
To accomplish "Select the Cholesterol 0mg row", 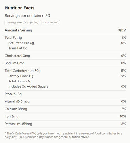I will (65, 56).
